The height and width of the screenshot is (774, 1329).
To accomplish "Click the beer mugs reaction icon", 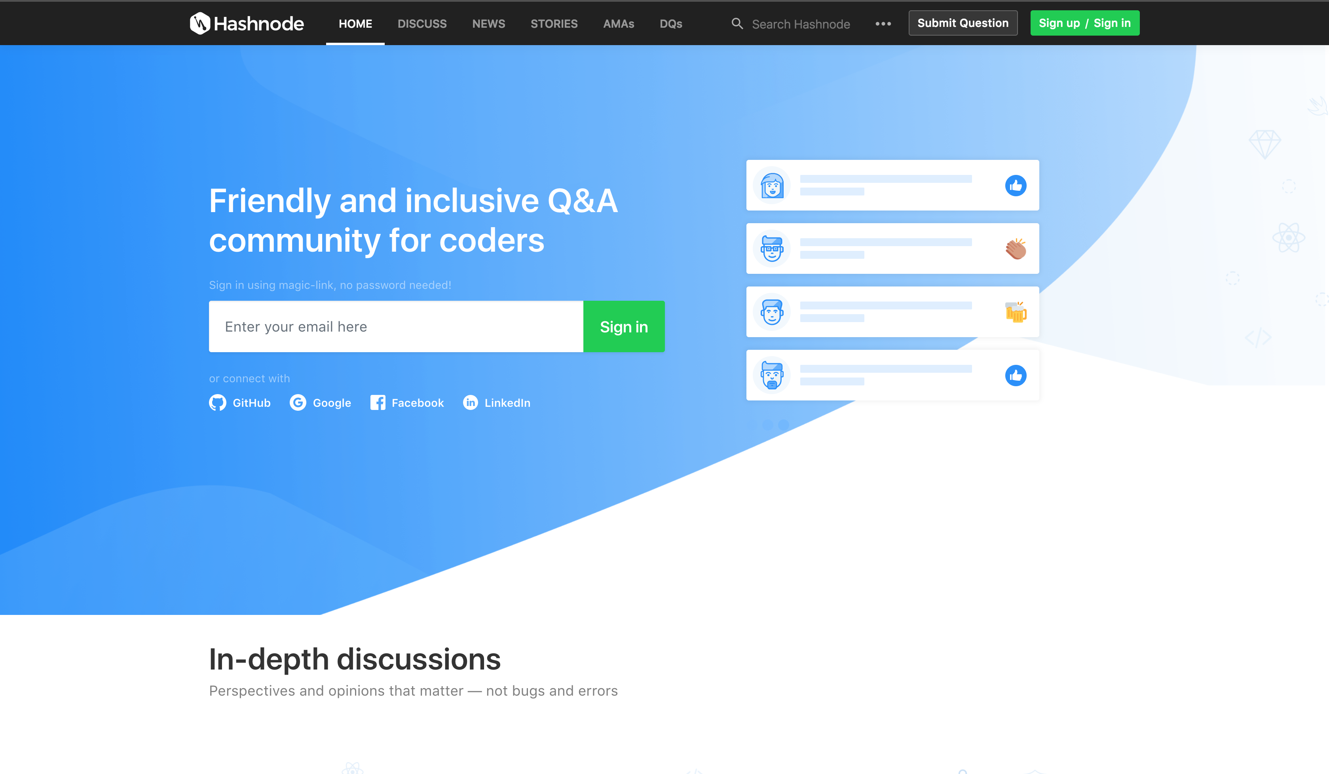I will 1015,312.
